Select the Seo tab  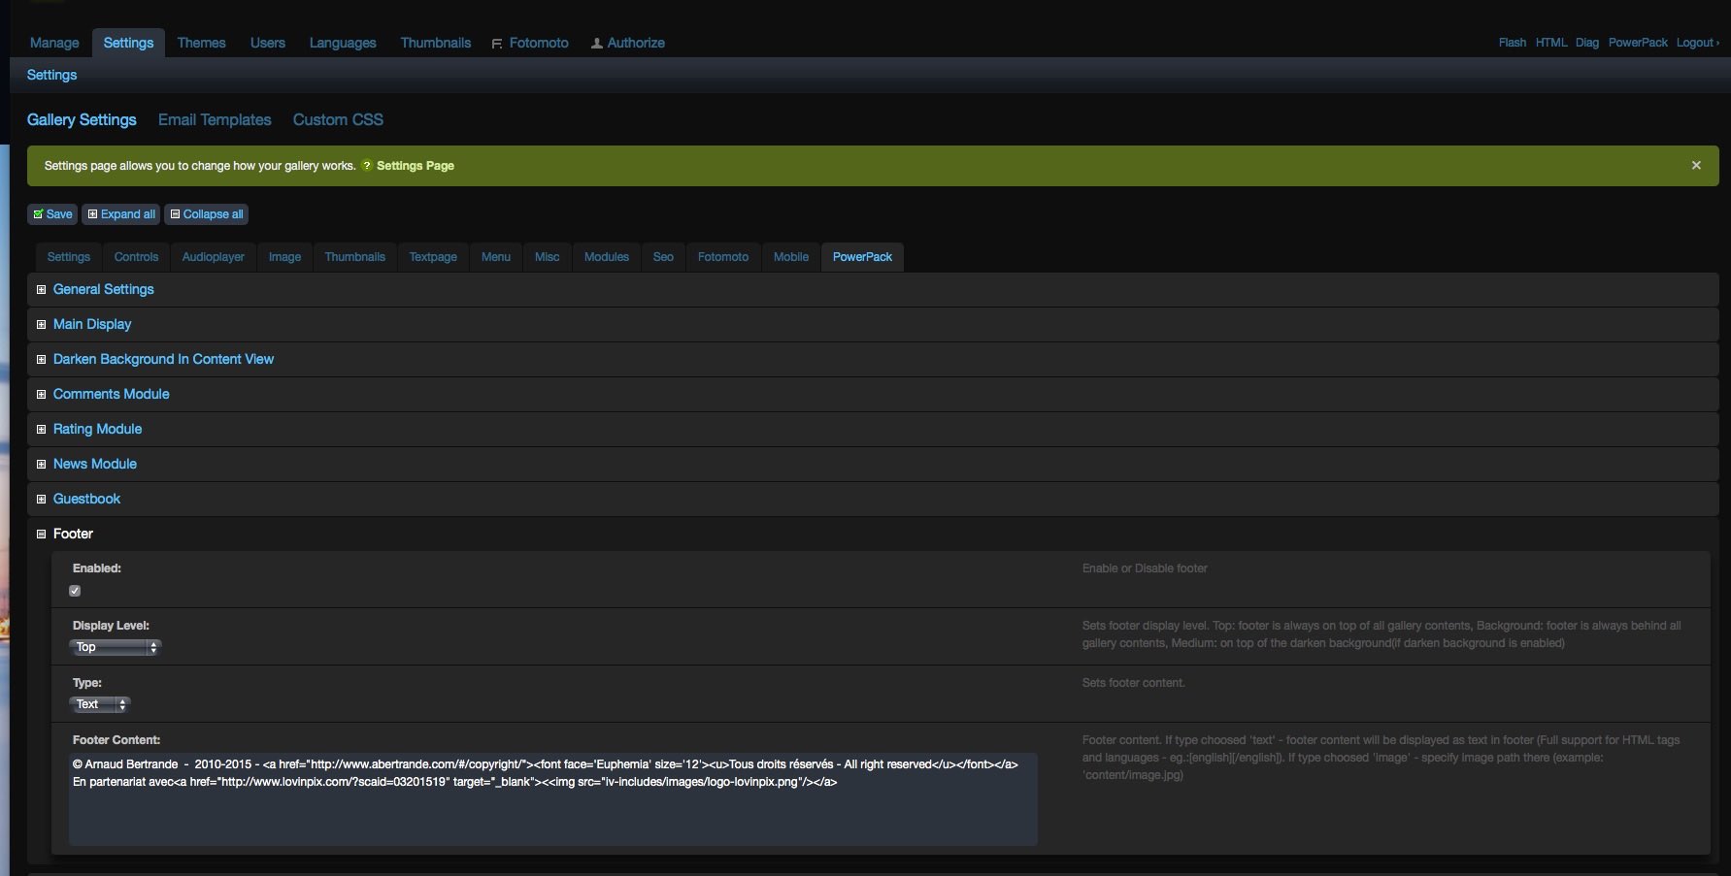(x=663, y=257)
